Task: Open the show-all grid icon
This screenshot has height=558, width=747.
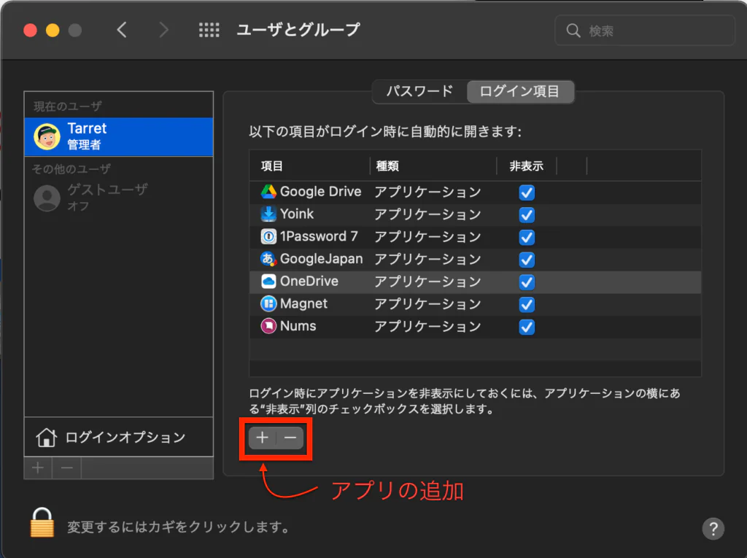Action: (x=209, y=30)
